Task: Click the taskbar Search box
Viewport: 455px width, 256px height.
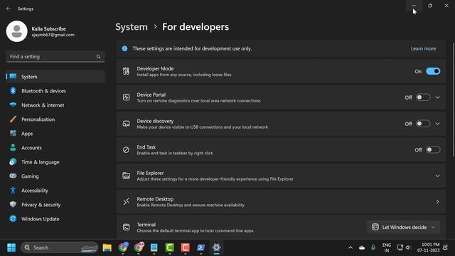Action: point(60,247)
